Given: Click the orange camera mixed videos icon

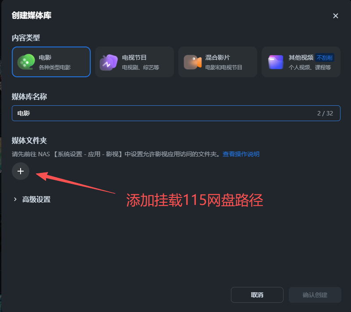Looking at the screenshot, I should click(192, 62).
